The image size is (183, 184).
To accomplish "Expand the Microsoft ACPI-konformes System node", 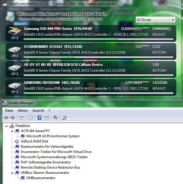I will [x=17, y=136].
